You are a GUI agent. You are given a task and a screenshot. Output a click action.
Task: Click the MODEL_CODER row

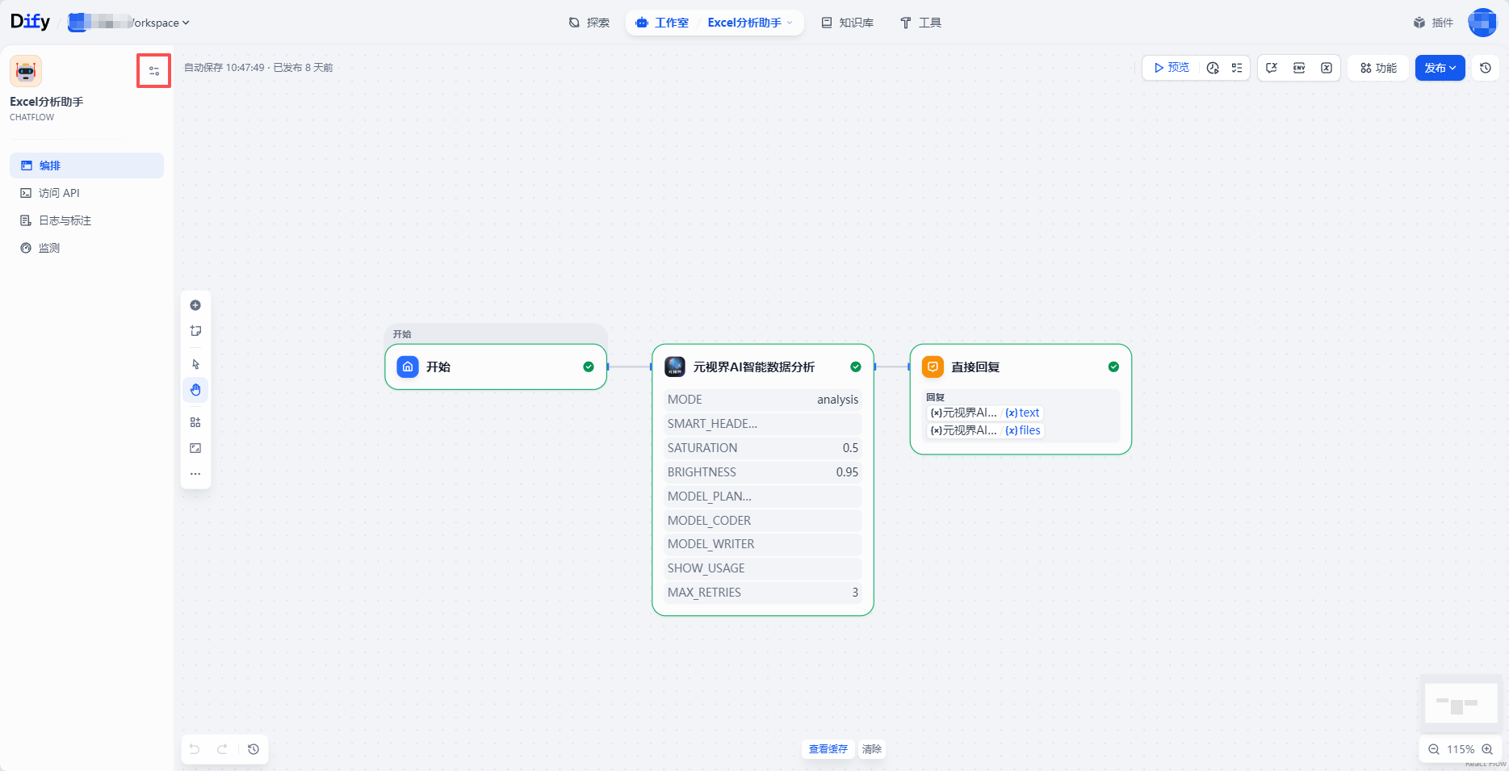point(763,521)
